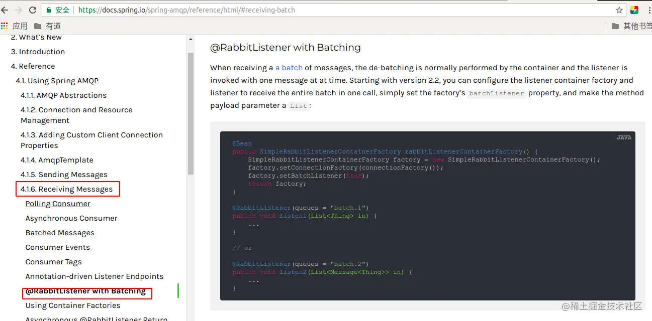The width and height of the screenshot is (652, 321).
Task: Click 'factory.setBatchListener(true);' code line
Action: (x=309, y=176)
